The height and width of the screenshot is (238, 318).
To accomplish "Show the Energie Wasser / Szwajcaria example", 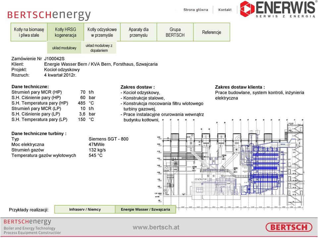I will (145, 209).
